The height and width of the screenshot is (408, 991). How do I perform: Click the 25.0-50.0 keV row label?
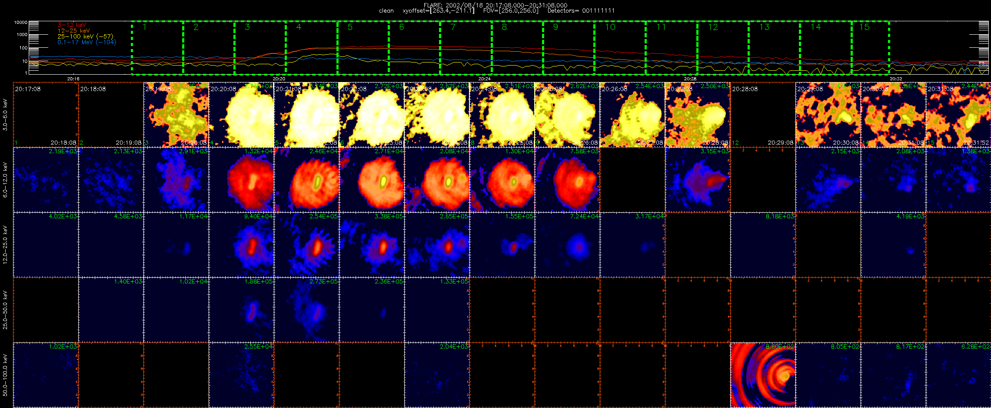click(5, 310)
